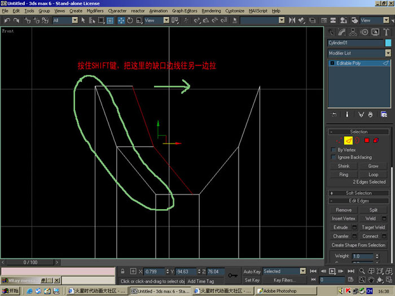This screenshot has height=296, width=395.
Task: Open the Modify command panel tab
Action: pos(342,32)
